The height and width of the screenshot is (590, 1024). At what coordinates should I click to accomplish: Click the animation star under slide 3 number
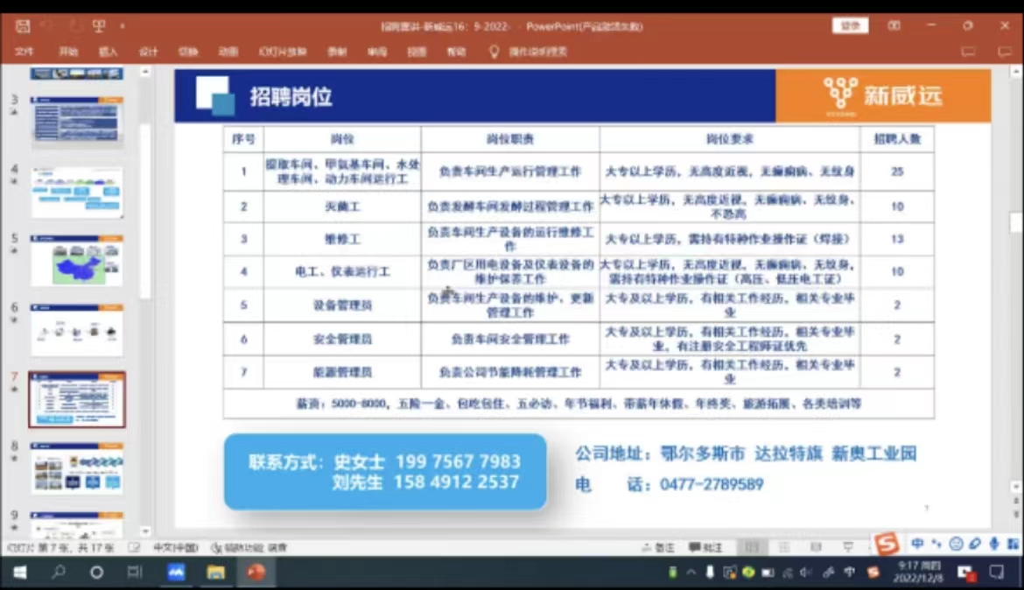coord(14,112)
